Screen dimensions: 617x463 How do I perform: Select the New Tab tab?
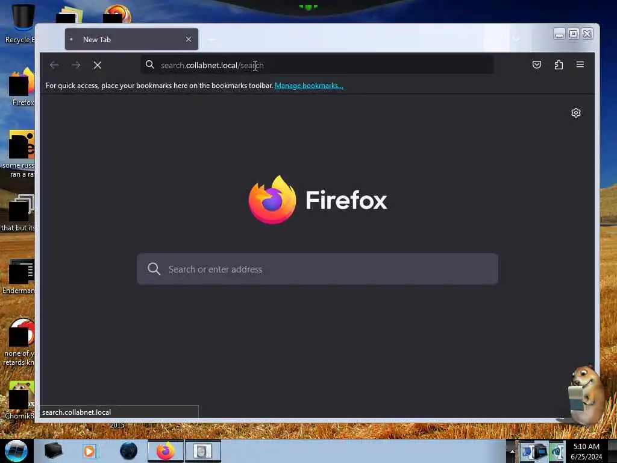click(x=131, y=39)
